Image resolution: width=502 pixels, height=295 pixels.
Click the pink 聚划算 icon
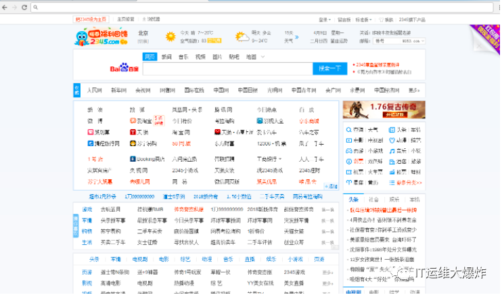91,132
